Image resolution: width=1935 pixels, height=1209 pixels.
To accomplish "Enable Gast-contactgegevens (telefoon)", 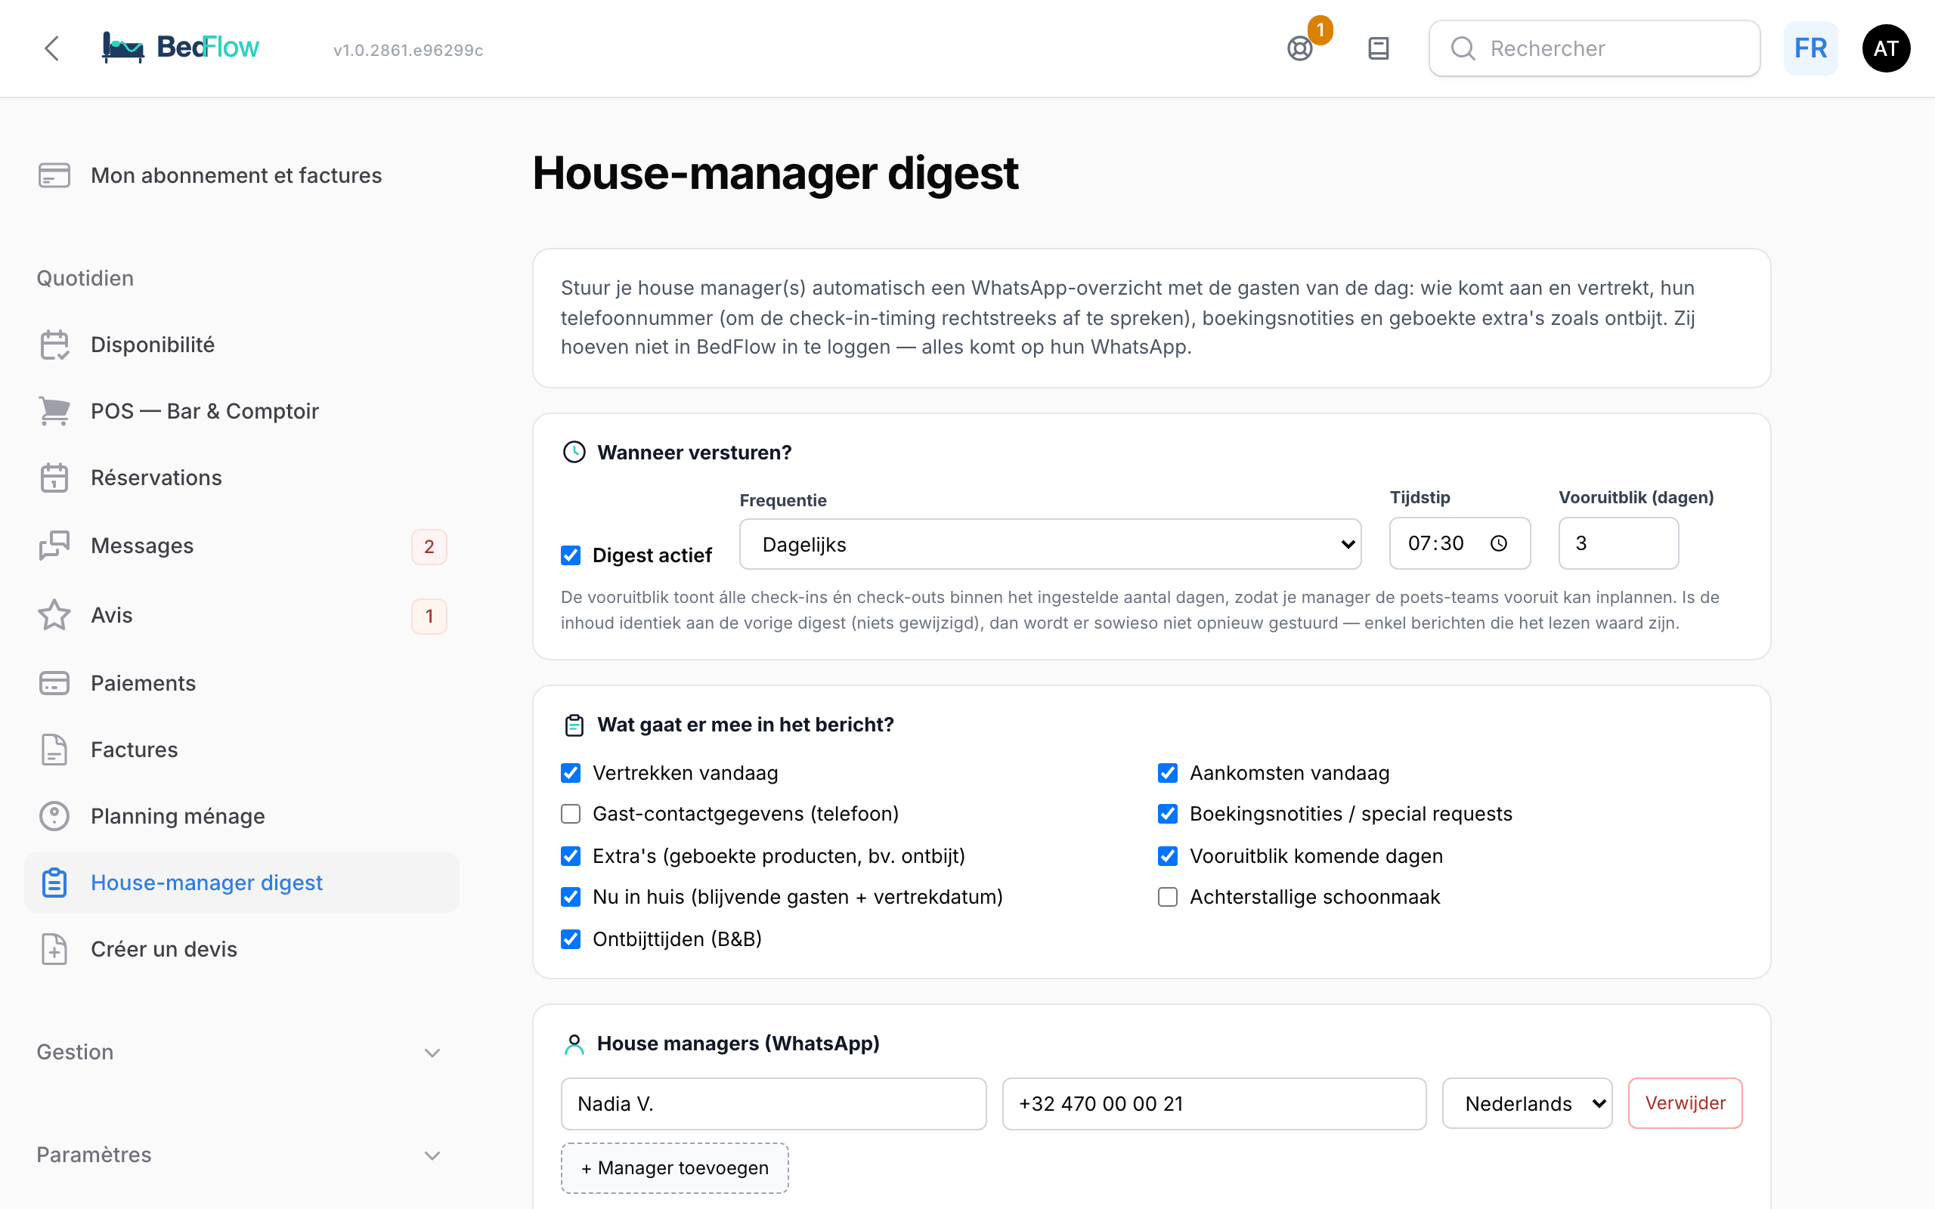I will coord(571,814).
